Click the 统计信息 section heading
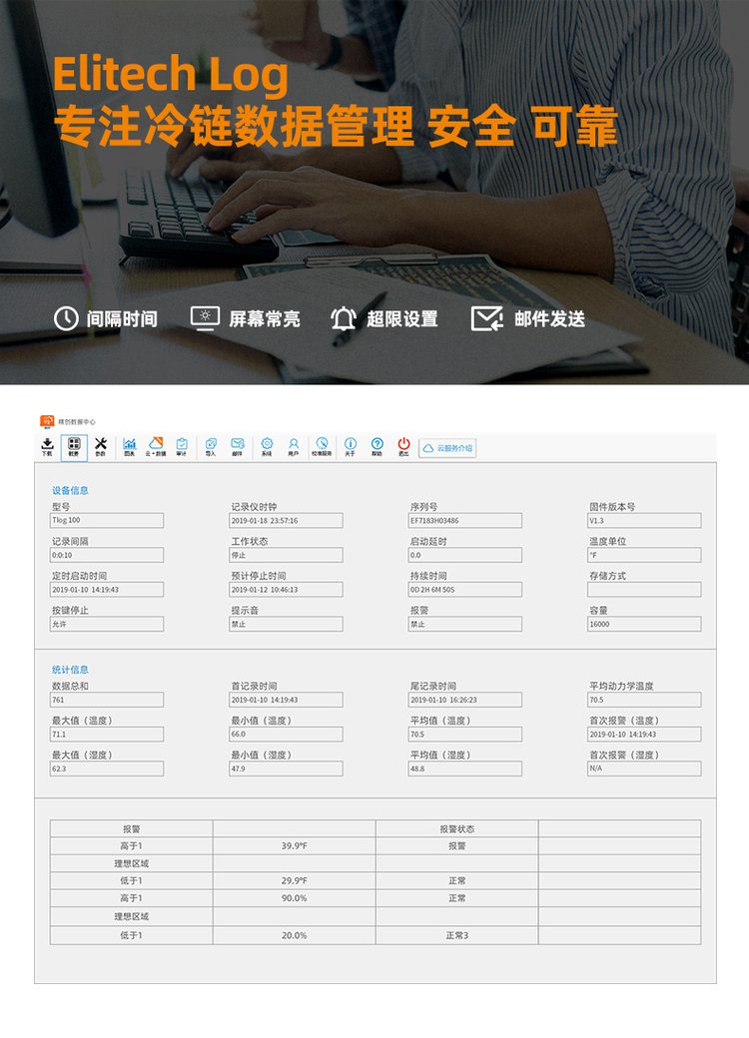 pyautogui.click(x=70, y=670)
